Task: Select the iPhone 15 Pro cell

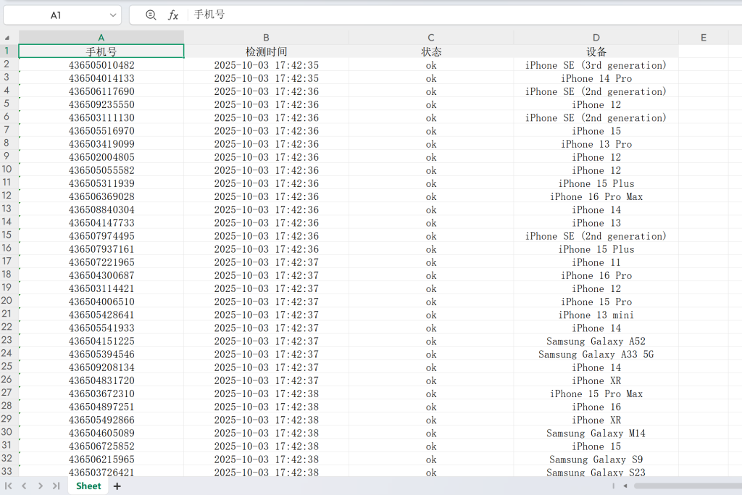Action: point(596,301)
